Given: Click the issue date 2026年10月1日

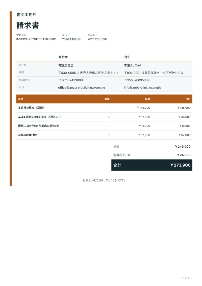Looking at the screenshot, I should point(71,39).
